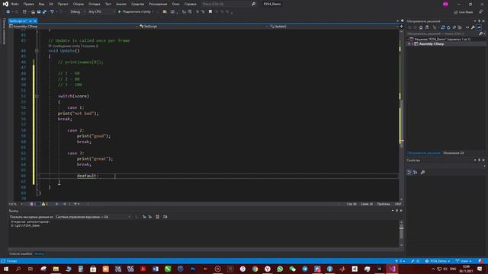Open the Справка menu
The width and height of the screenshot is (488, 274).
[x=190, y=4]
